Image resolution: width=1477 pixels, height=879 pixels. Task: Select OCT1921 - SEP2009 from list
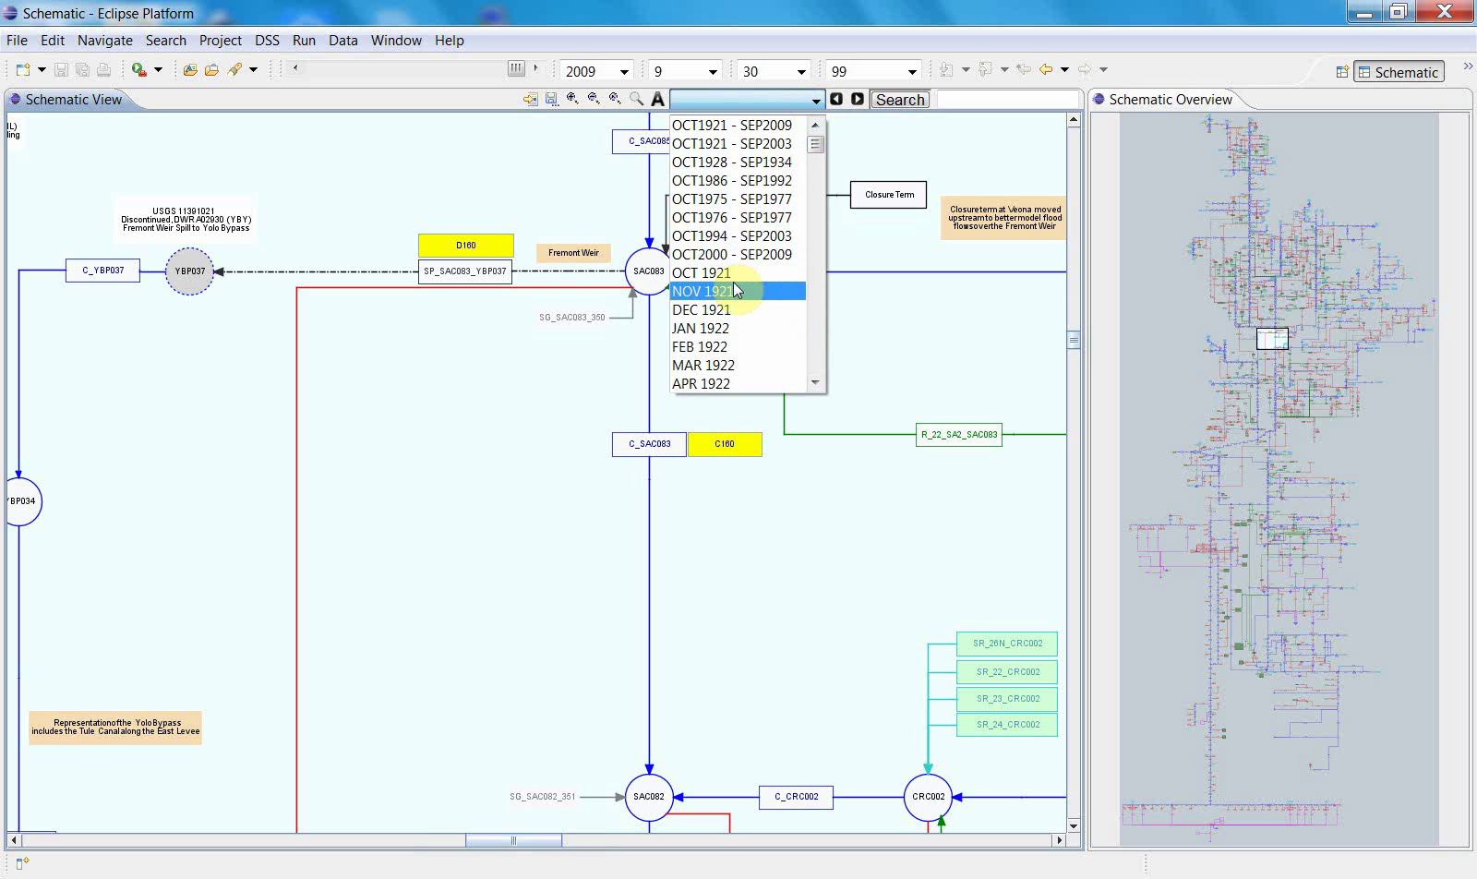[738, 126]
